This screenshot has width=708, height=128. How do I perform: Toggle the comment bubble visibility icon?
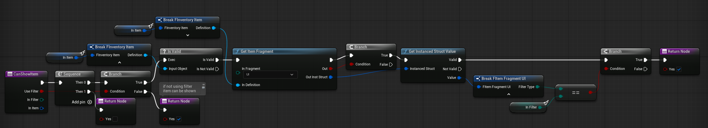click(203, 88)
